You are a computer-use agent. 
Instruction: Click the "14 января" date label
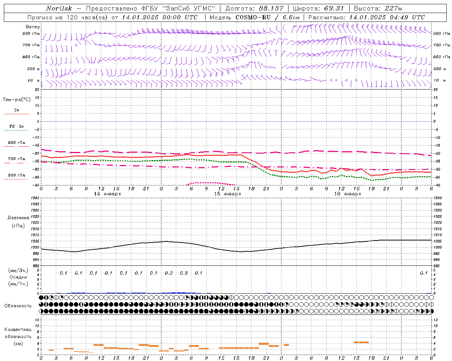[x=107, y=194]
